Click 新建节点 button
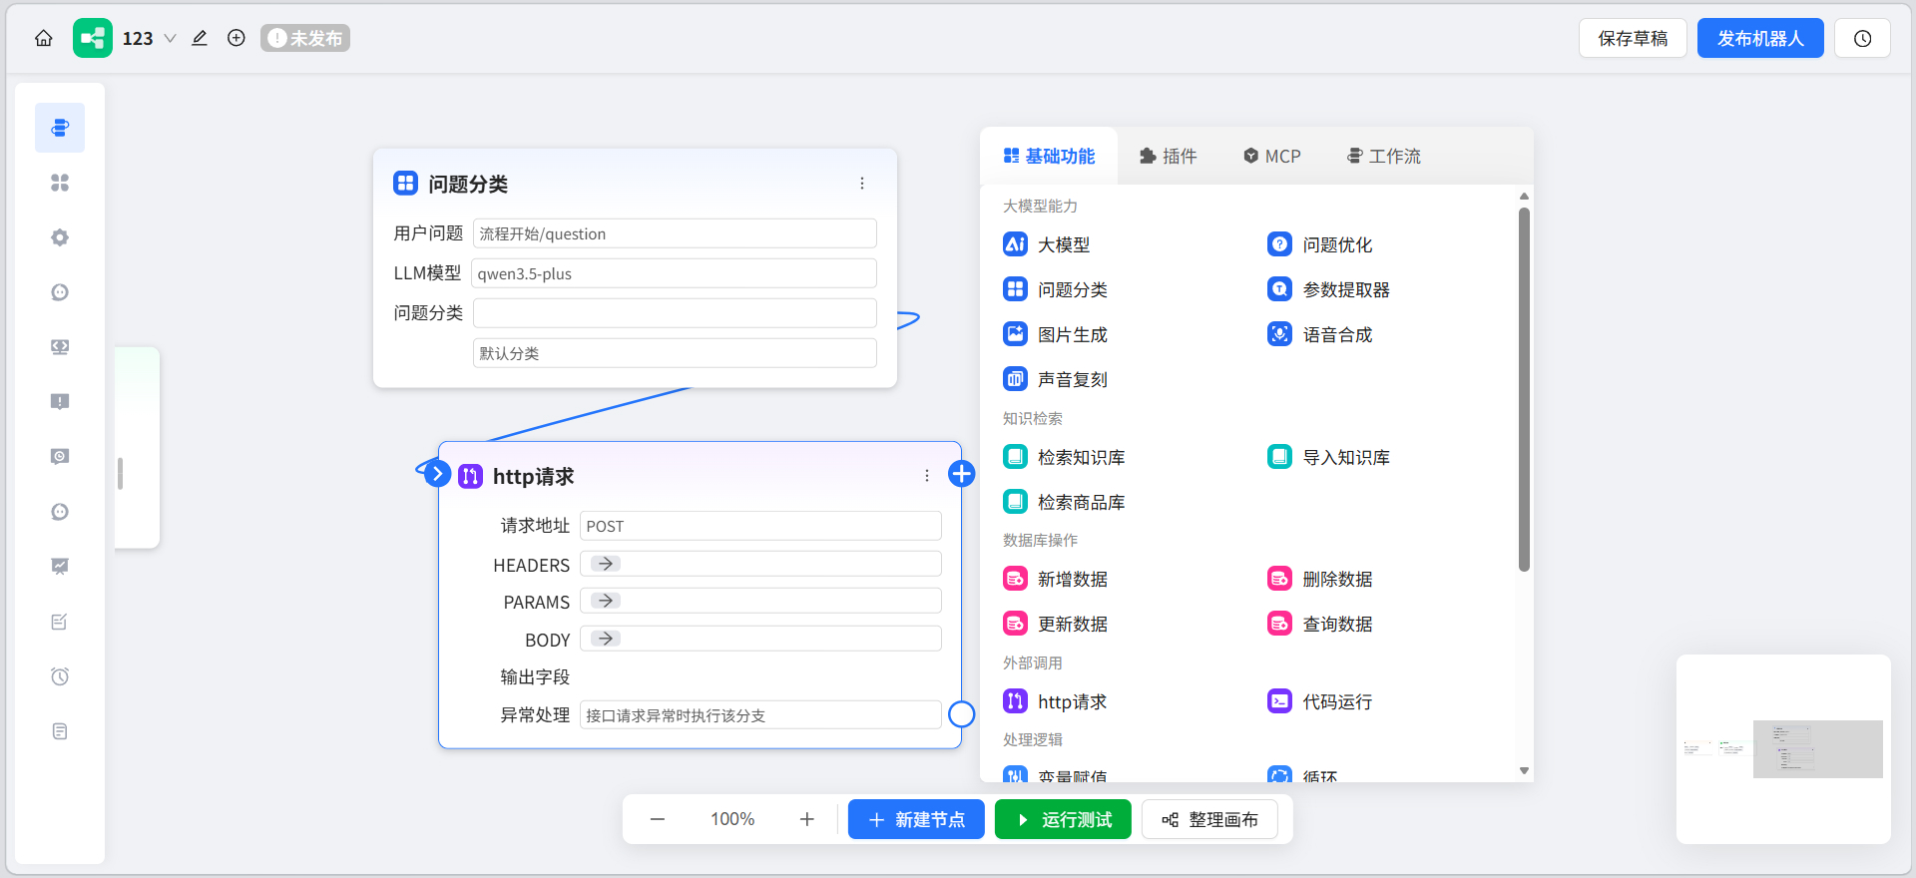The image size is (1916, 878). (916, 819)
